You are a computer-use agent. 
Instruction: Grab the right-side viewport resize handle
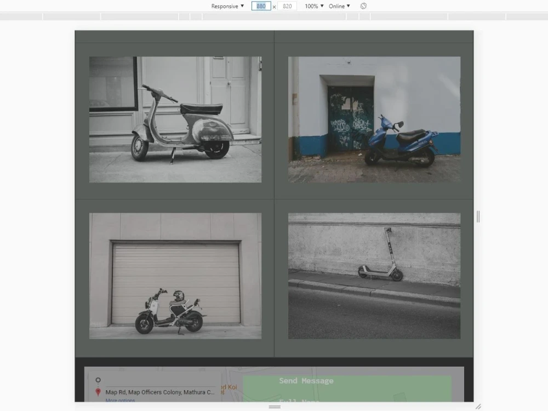point(478,216)
